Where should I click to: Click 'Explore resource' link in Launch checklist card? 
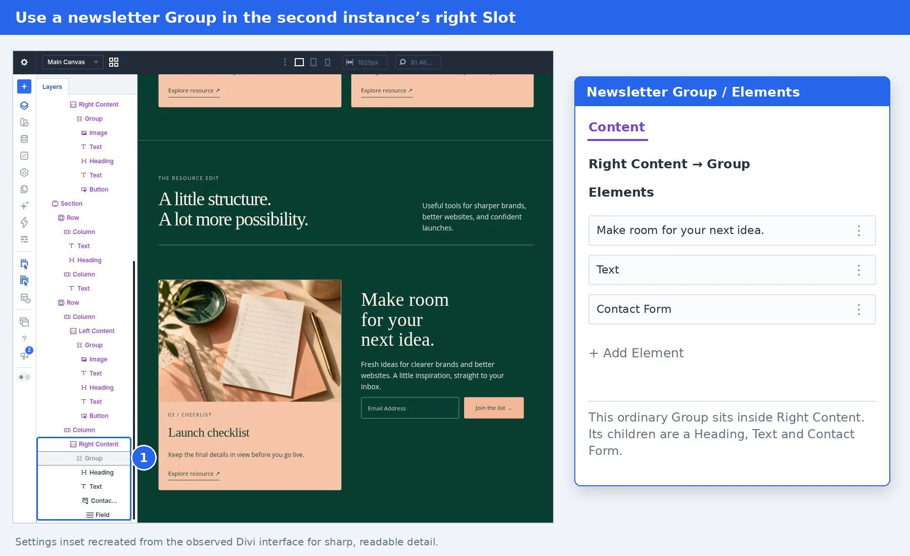click(194, 474)
